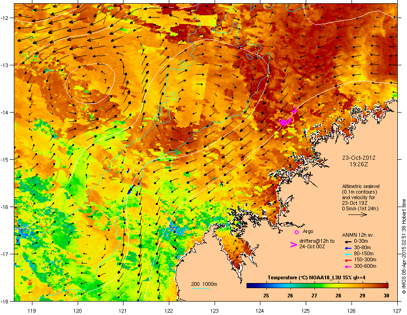Screen dimensions: 407x315
Task: Click the dark blue end of color bar
Action: (x=249, y=286)
